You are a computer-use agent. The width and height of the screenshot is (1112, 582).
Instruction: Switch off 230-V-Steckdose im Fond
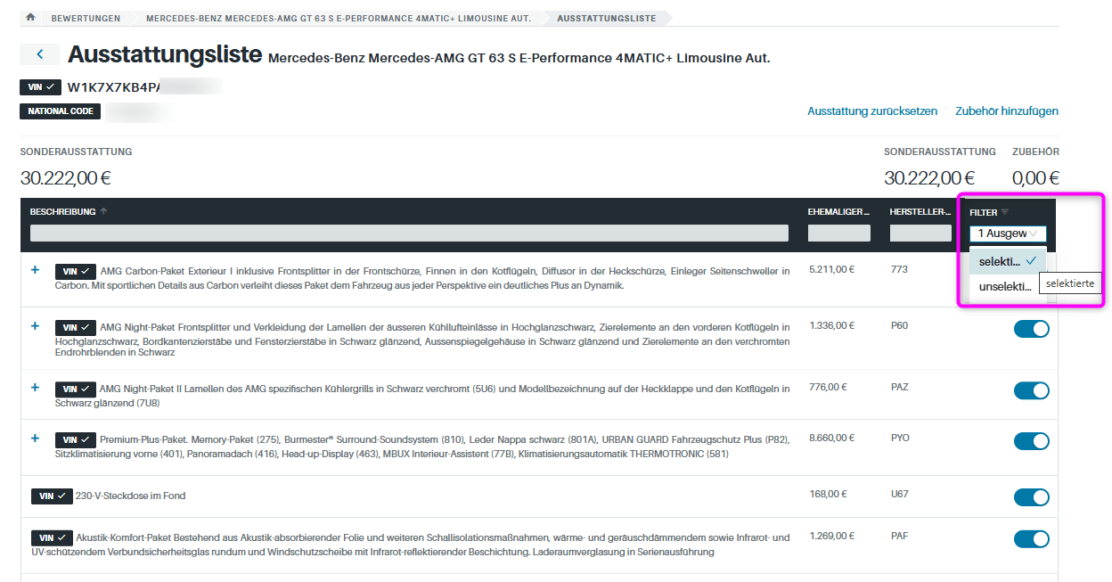(1032, 496)
